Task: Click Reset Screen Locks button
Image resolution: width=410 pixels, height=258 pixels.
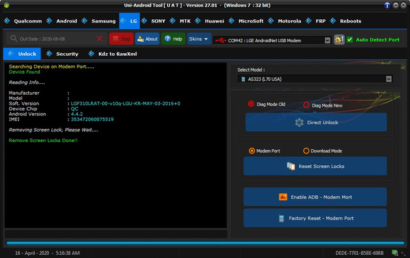Action: point(315,166)
